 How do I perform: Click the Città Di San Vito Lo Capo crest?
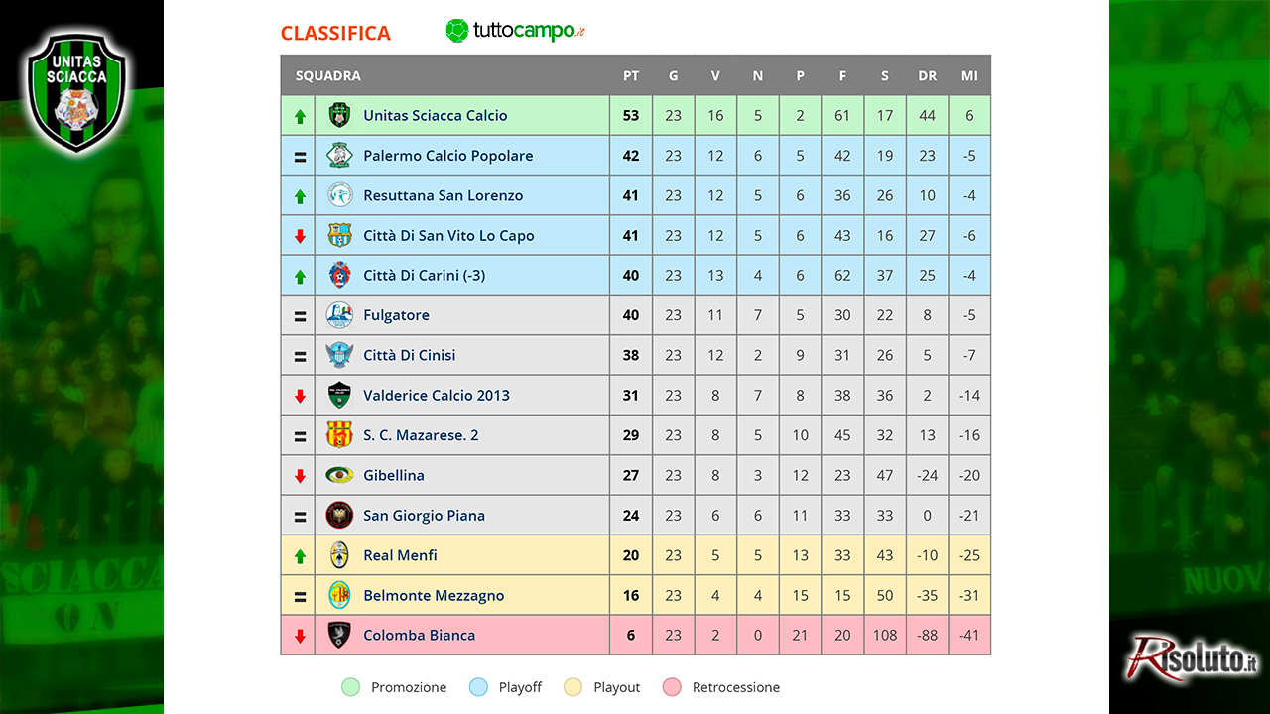(339, 235)
